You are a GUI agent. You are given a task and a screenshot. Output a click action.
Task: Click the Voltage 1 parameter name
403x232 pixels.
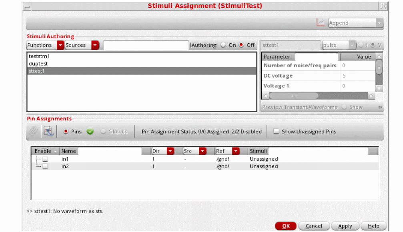276,86
